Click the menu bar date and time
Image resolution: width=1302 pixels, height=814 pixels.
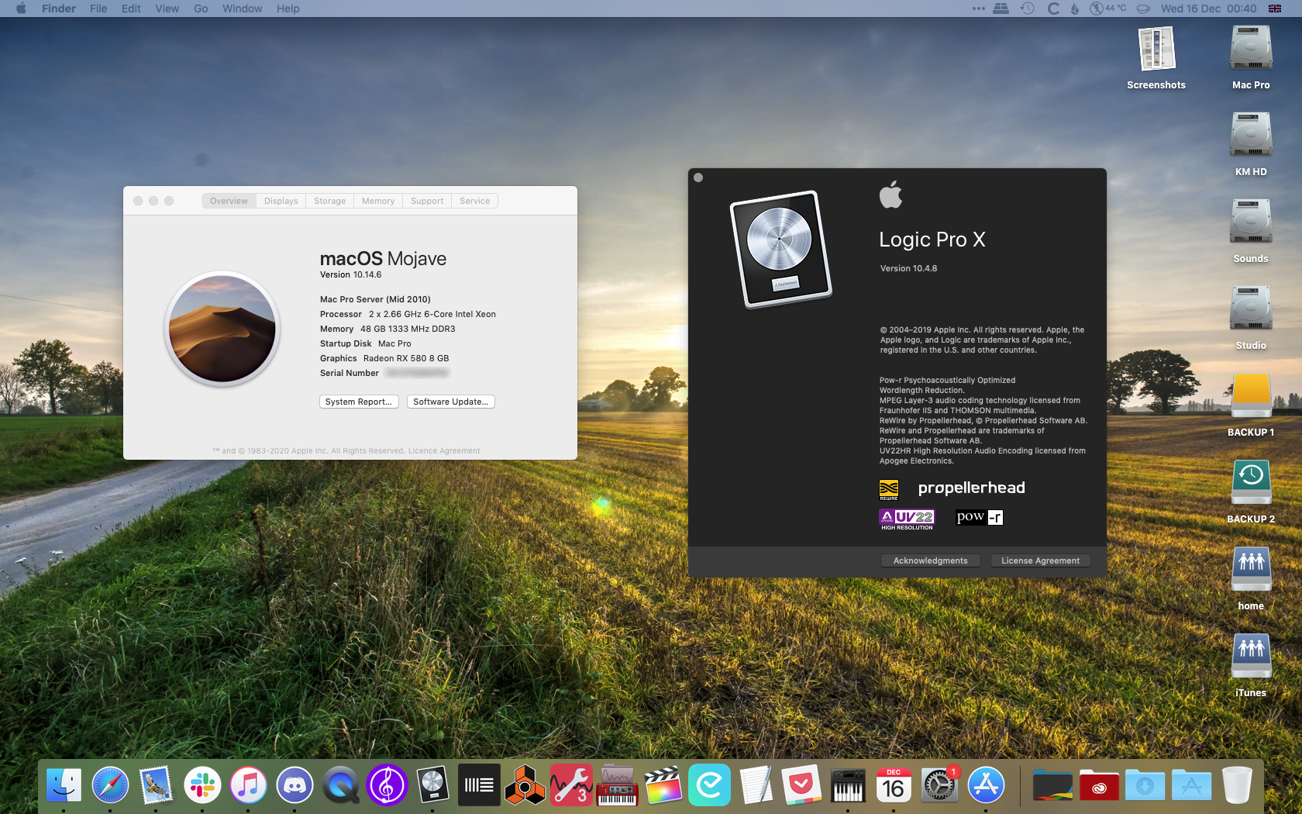(x=1208, y=9)
